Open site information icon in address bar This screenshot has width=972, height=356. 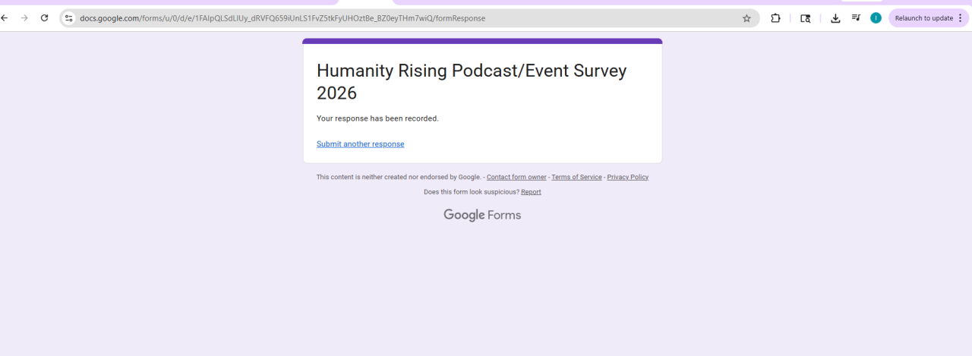(68, 18)
